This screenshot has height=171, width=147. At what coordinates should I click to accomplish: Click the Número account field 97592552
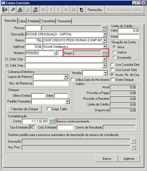click(40, 53)
